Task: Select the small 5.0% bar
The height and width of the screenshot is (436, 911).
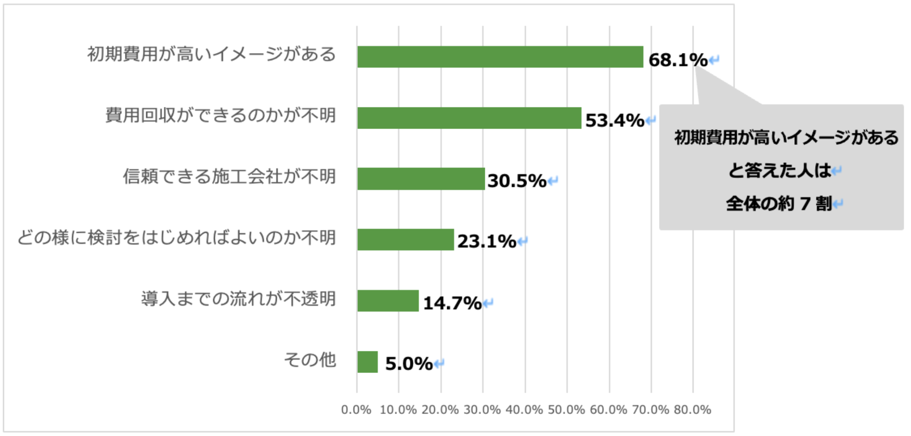Action: tap(367, 362)
